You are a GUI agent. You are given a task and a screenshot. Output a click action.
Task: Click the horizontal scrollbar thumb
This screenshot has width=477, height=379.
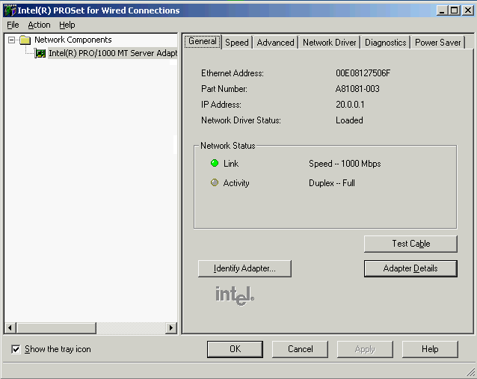[x=56, y=328]
